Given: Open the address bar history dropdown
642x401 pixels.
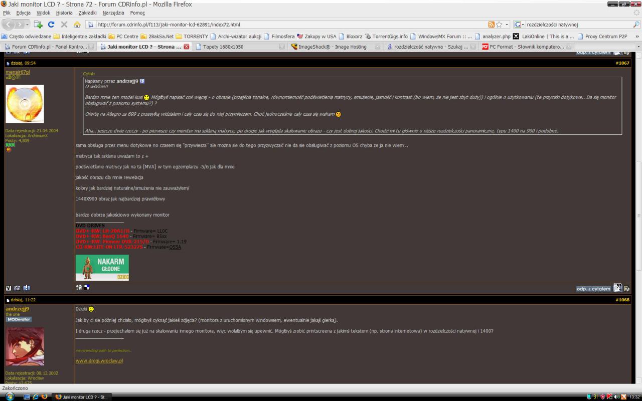Looking at the screenshot, I should coord(507,24).
